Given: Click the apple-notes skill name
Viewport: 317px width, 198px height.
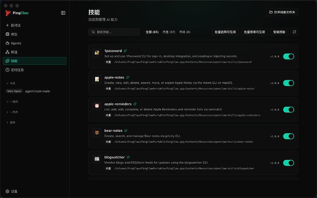Looking at the screenshot, I should pos(114,77).
